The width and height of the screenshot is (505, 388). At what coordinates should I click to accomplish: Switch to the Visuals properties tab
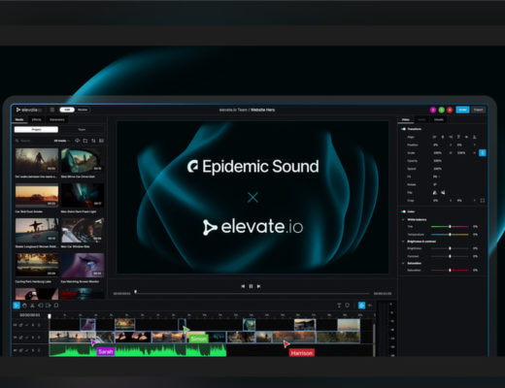(x=439, y=119)
